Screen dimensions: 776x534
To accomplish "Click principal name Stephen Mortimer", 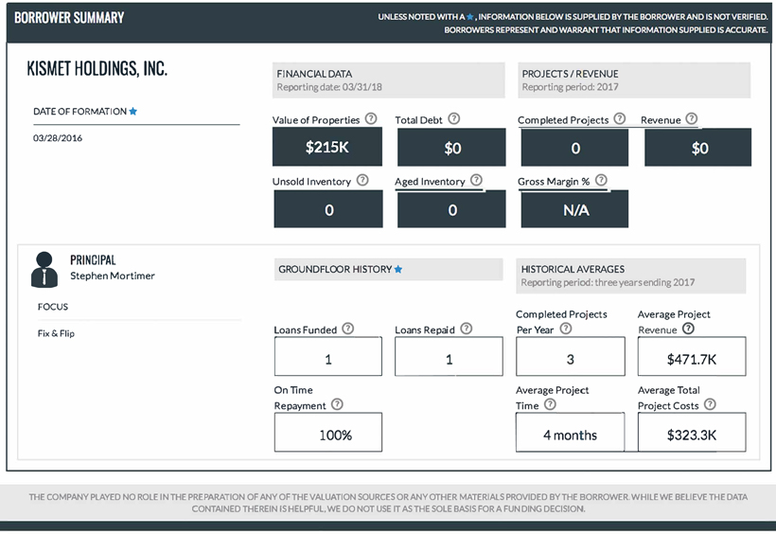I will 112,276.
